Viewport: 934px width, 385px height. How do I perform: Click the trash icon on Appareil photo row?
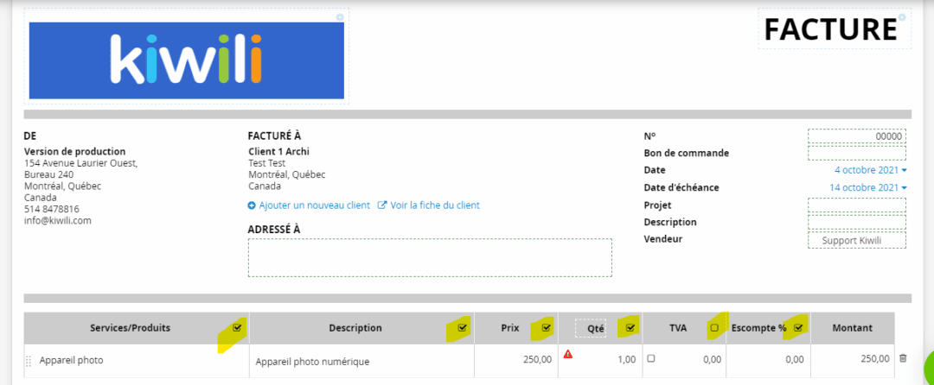click(x=903, y=358)
